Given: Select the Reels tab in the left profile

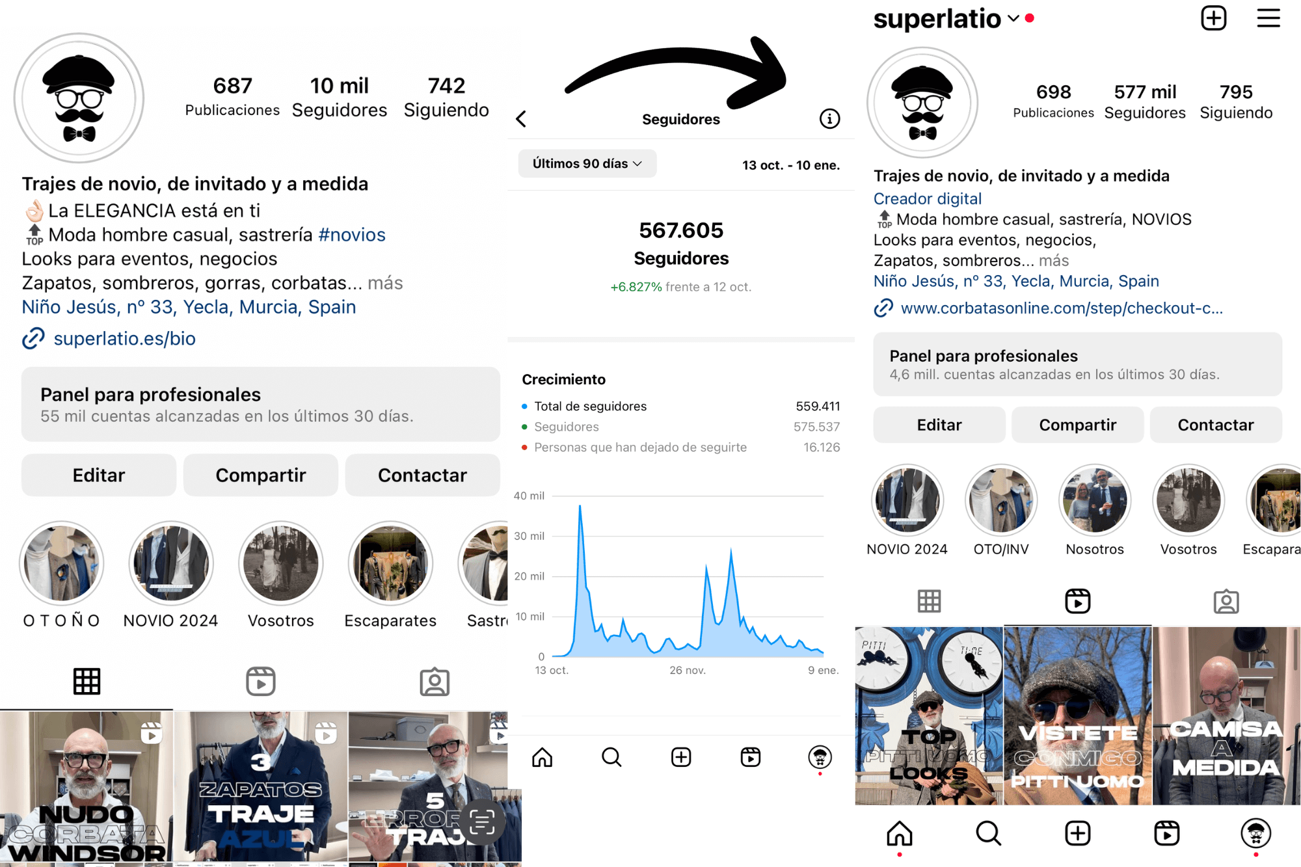Looking at the screenshot, I should [x=261, y=682].
